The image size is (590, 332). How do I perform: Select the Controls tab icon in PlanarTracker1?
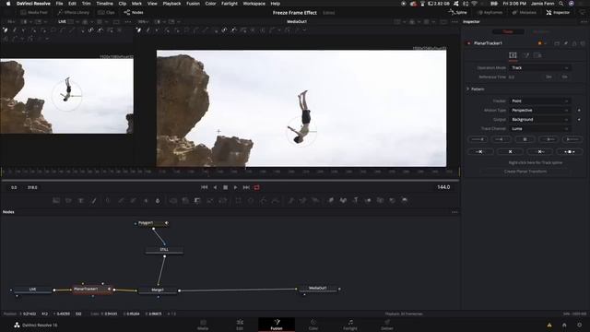click(513, 55)
